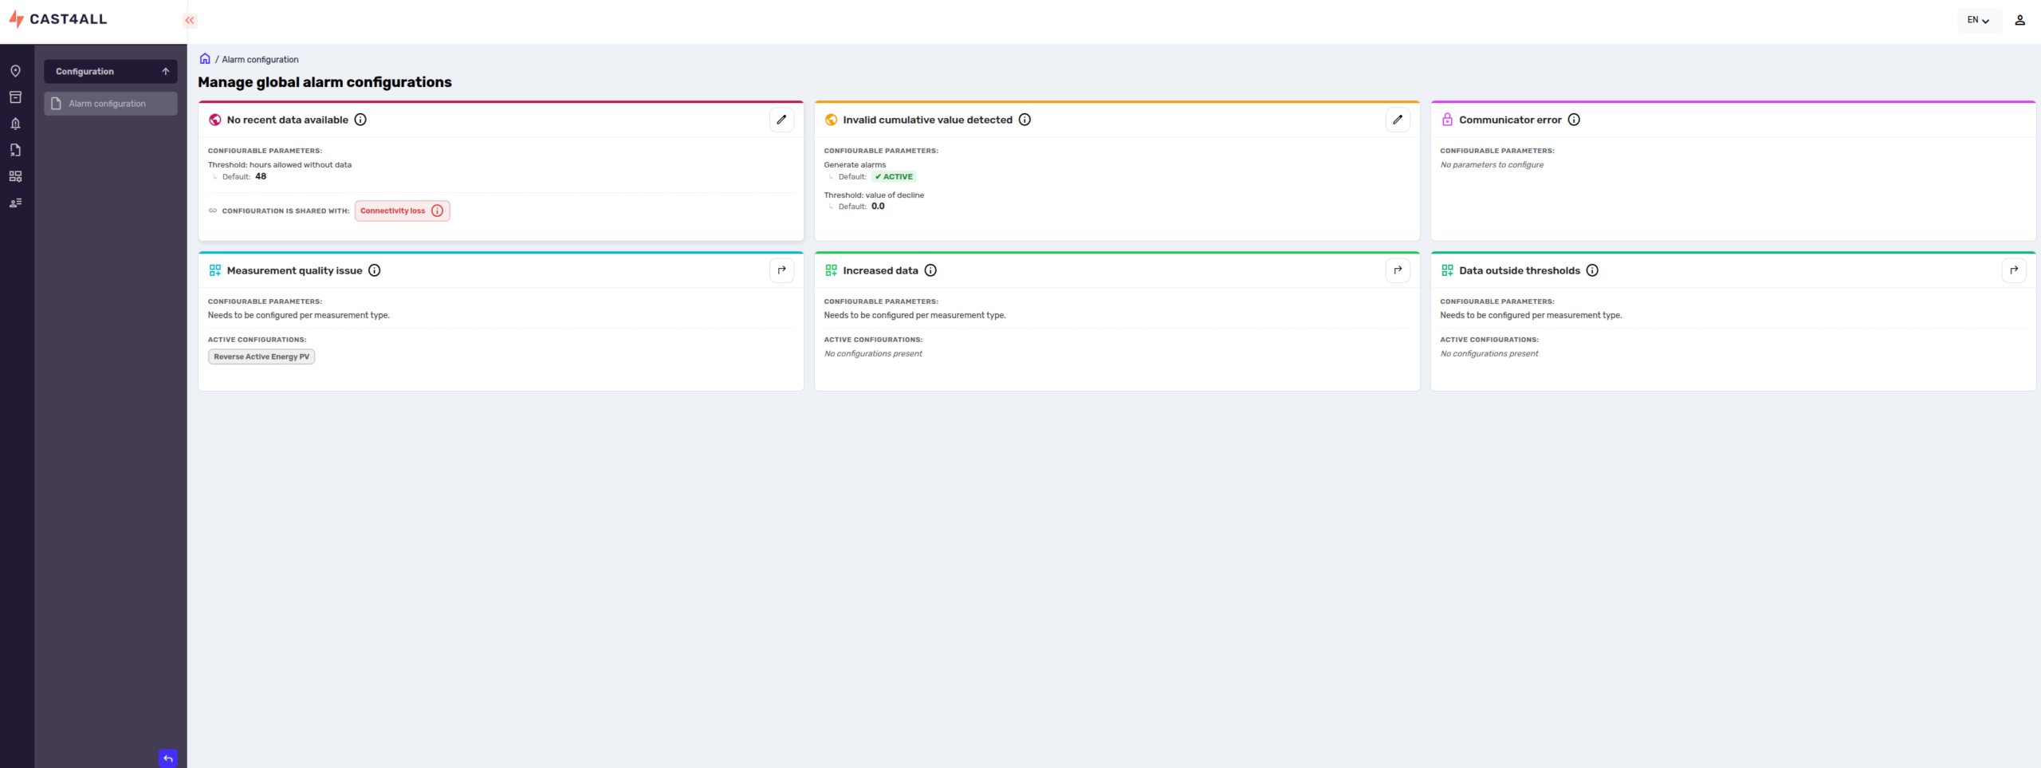Open Data outside thresholds redirect arrow
This screenshot has height=768, width=2041.
click(x=2014, y=270)
